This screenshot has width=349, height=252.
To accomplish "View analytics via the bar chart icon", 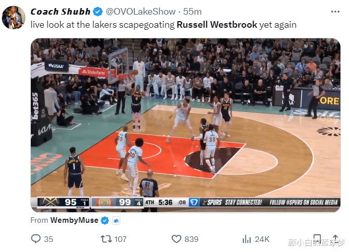I will coord(246,239).
